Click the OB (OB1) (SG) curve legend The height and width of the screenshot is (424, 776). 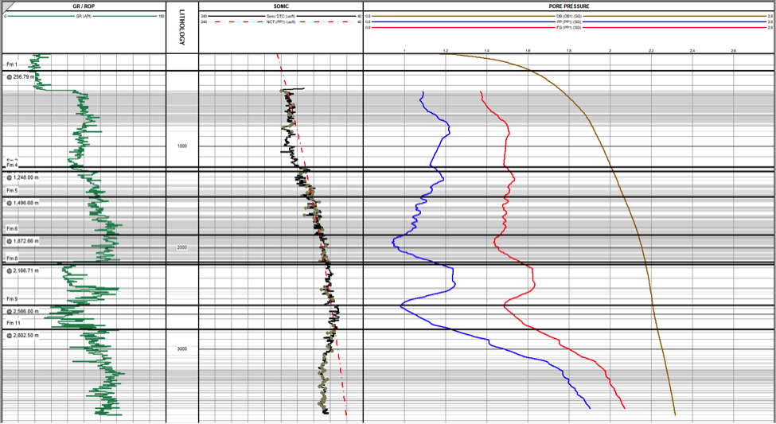click(x=569, y=17)
